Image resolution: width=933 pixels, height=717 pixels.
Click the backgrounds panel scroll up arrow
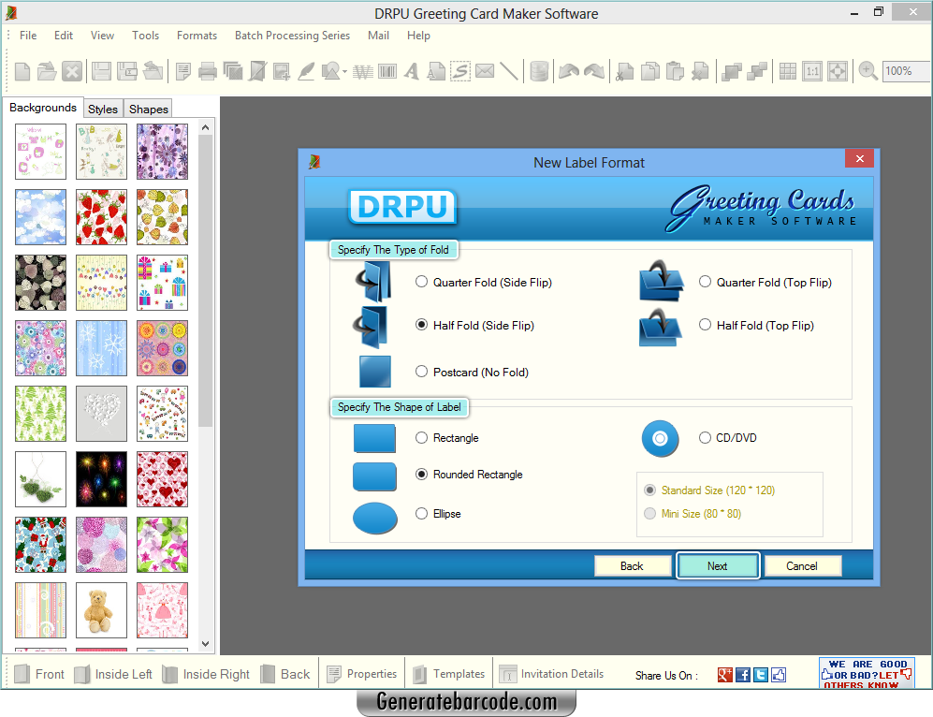(x=205, y=127)
